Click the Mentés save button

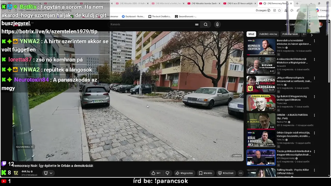click(206, 173)
